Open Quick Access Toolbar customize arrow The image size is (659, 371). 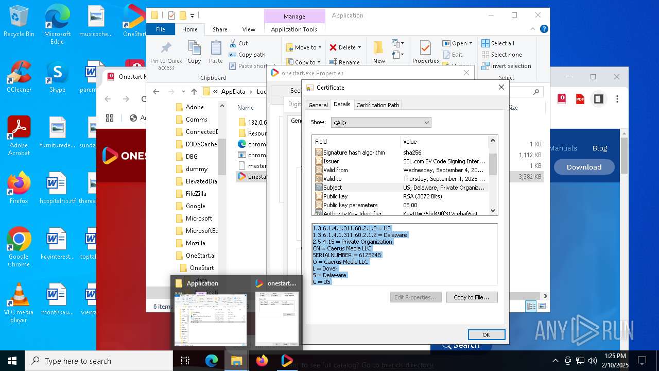[x=193, y=16]
